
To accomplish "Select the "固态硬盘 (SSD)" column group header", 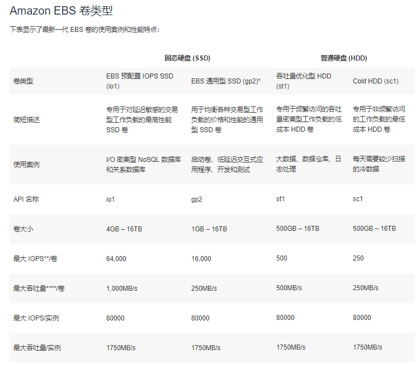I will [187, 58].
